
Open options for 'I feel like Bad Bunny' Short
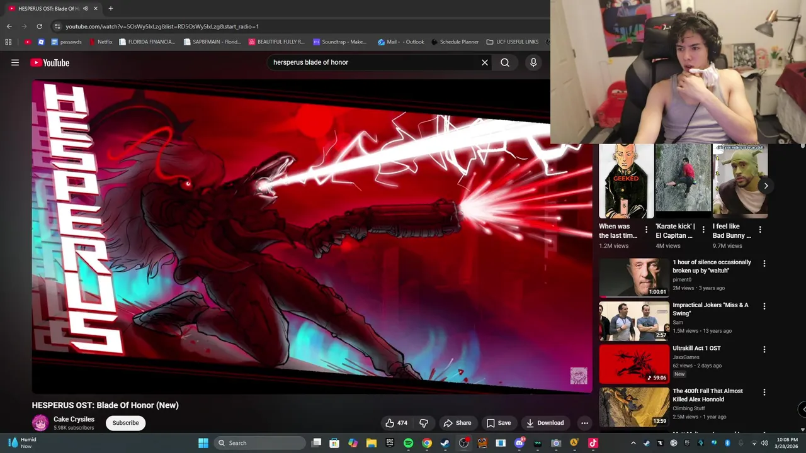[x=760, y=230]
